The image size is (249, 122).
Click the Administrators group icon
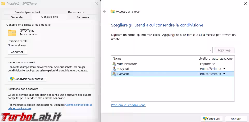(114, 64)
